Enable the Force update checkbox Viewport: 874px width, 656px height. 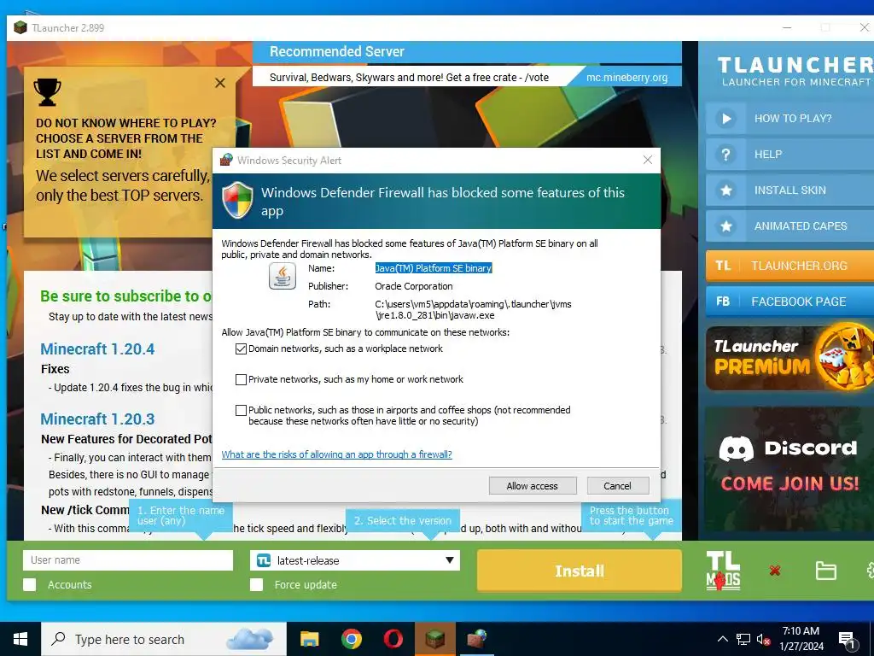point(256,584)
